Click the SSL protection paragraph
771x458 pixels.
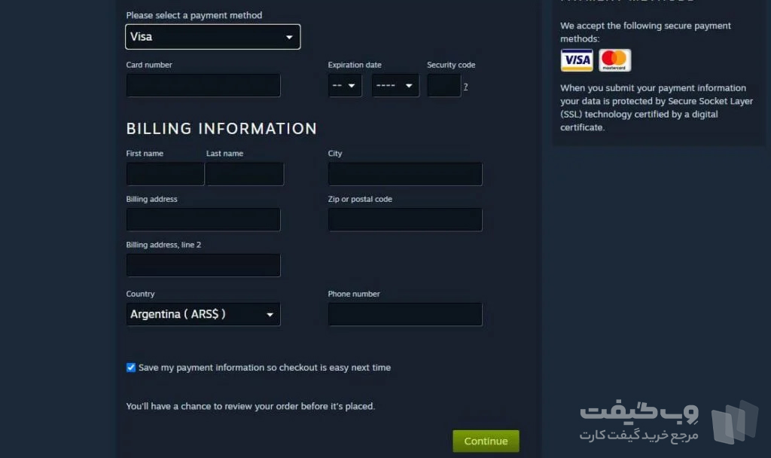coord(657,107)
